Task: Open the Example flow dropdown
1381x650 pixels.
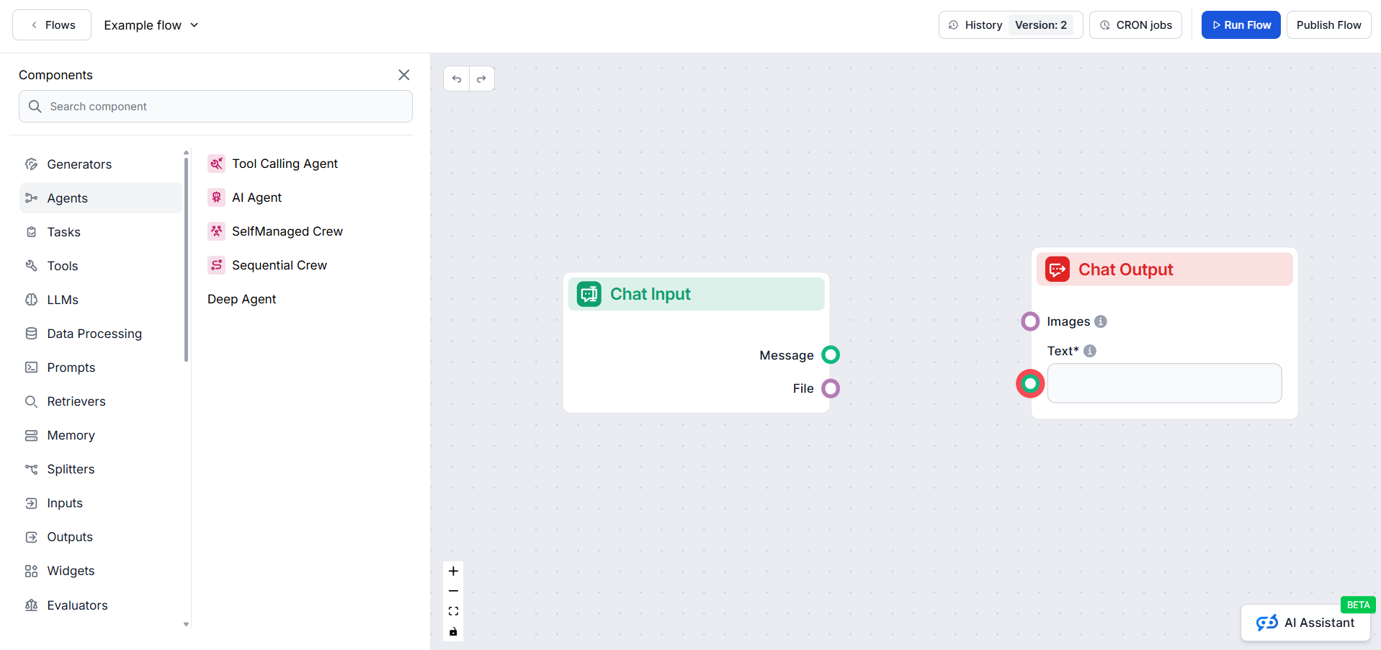Action: pyautogui.click(x=194, y=25)
